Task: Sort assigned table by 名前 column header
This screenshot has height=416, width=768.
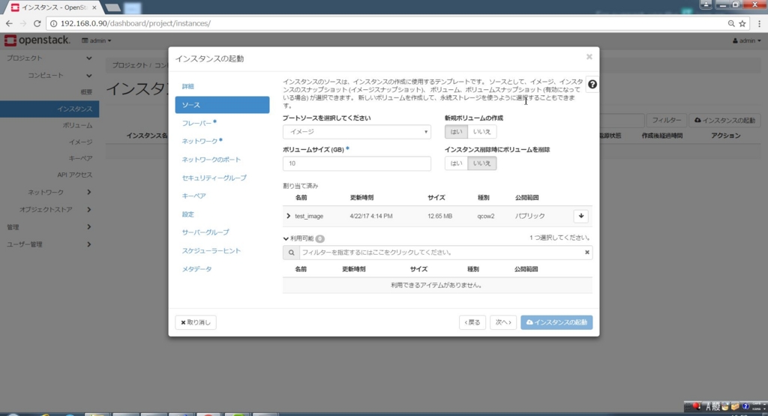Action: [x=301, y=198]
